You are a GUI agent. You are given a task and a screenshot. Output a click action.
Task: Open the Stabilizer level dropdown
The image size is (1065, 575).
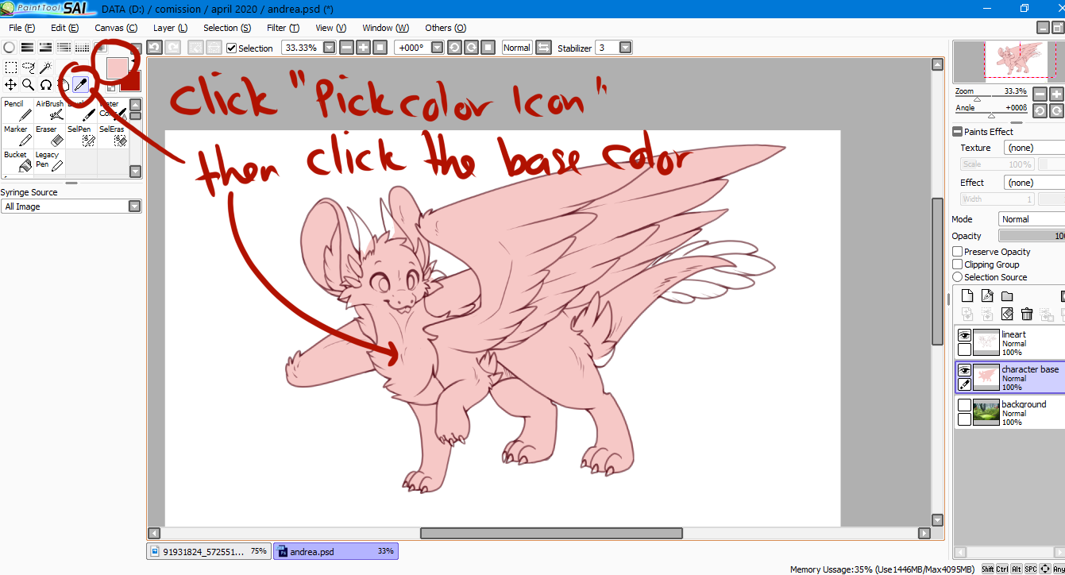626,48
